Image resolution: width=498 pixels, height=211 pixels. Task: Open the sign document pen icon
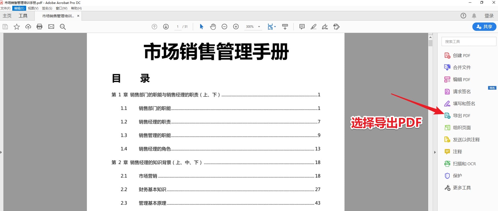pos(325,27)
